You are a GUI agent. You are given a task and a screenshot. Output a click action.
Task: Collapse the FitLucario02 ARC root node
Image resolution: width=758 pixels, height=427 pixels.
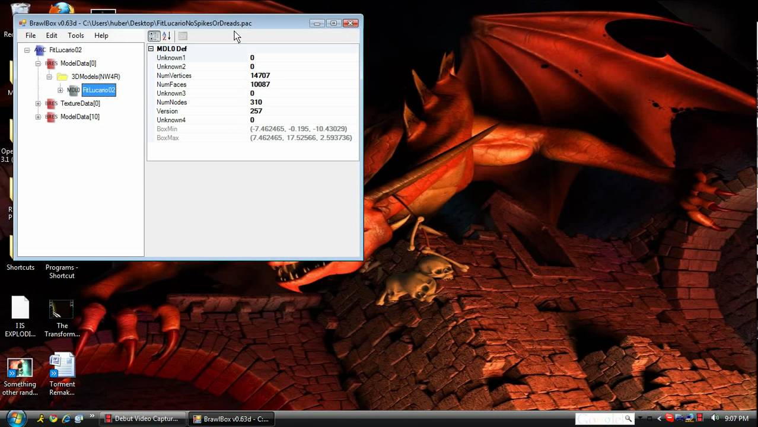[x=27, y=50]
